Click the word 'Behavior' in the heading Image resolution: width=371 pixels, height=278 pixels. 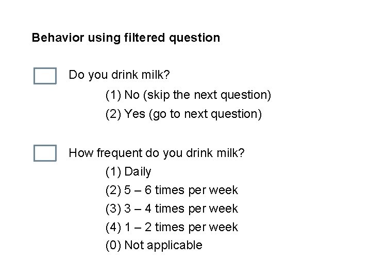point(58,38)
